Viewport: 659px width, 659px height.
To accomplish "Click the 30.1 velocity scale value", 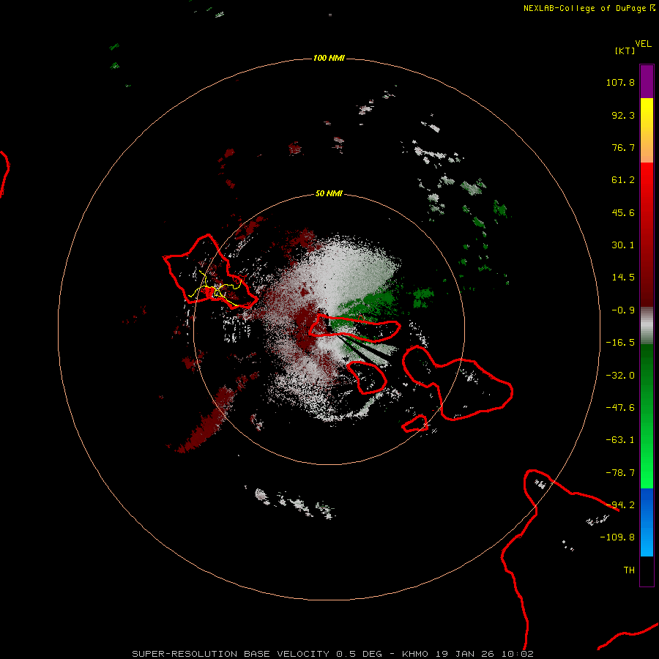I will click(x=623, y=245).
